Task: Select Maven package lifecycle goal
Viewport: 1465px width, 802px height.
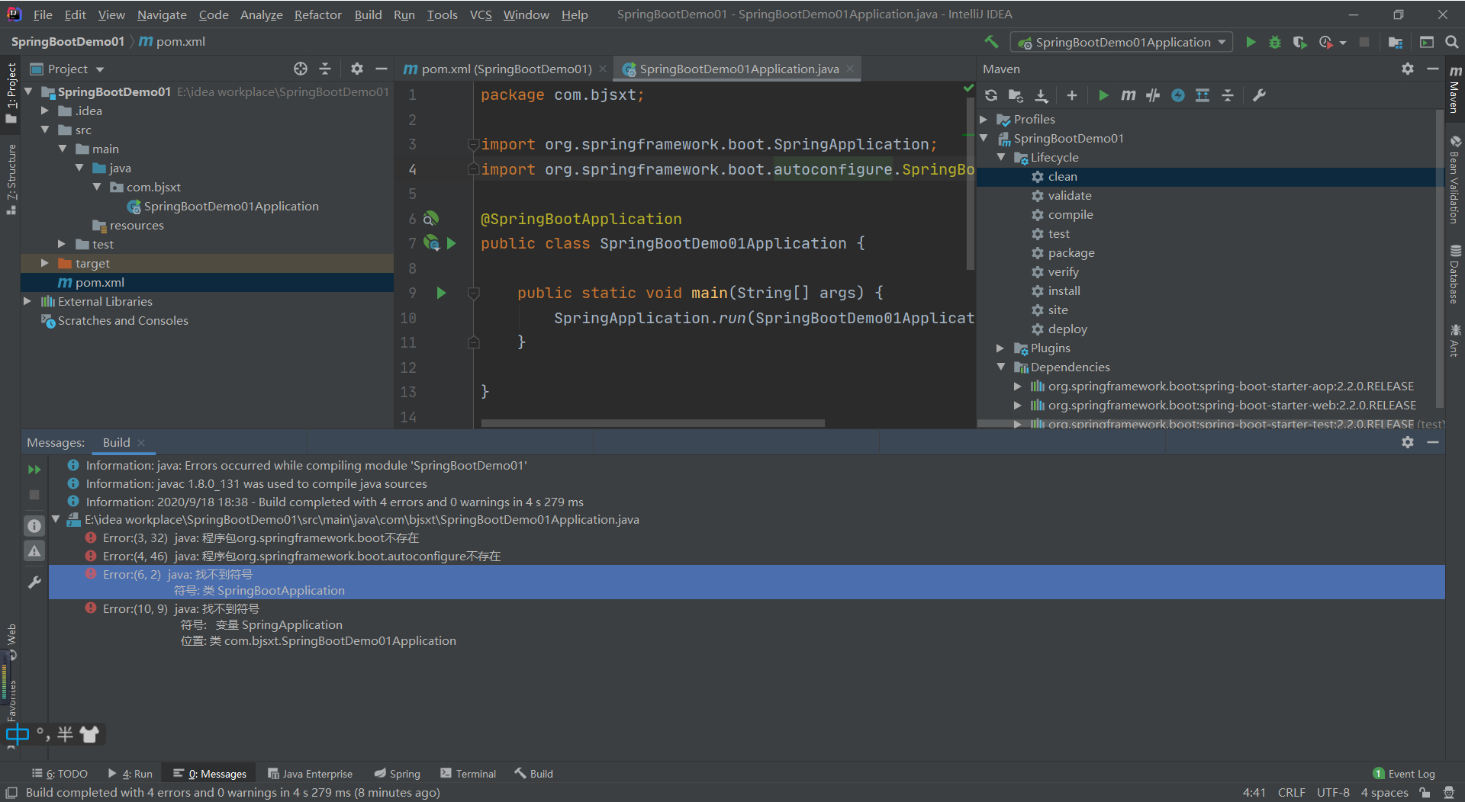Action: pos(1071,252)
